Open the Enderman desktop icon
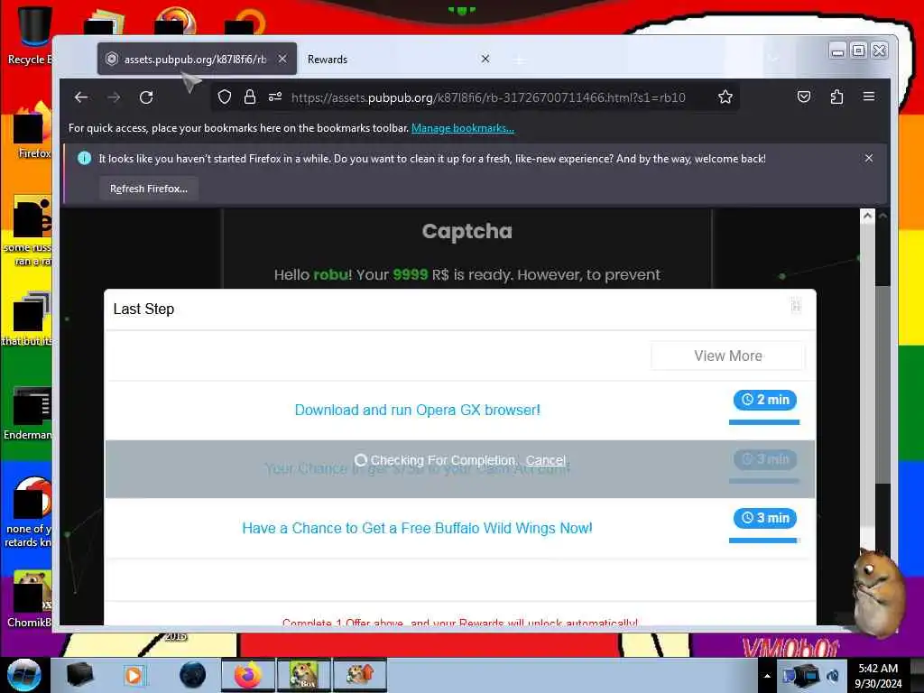 (30, 412)
